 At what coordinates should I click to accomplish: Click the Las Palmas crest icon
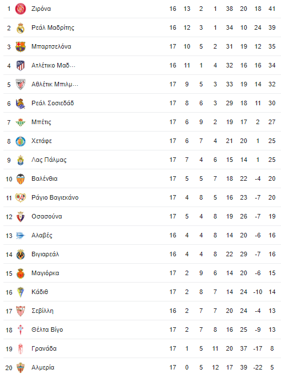point(21,160)
